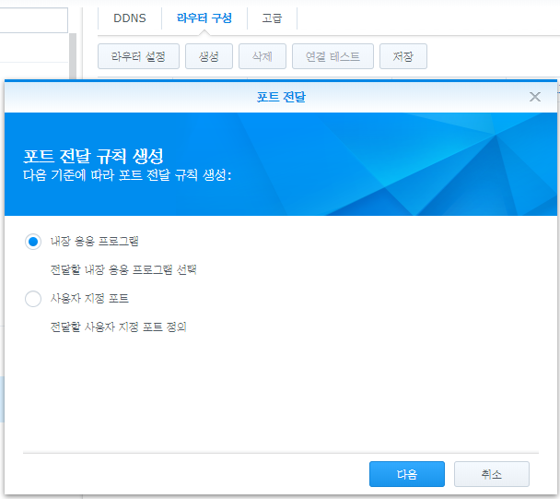Click the 포트 전달 dialog title
Image resolution: width=560 pixels, height=499 pixels.
tap(281, 97)
